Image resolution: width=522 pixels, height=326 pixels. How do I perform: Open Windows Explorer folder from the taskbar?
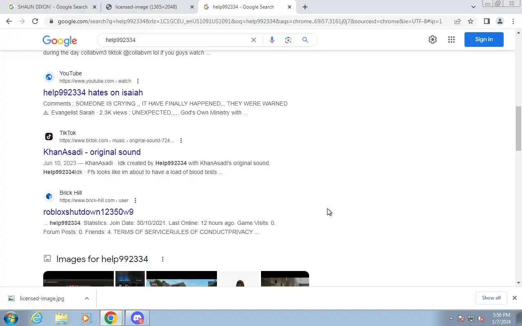(62, 318)
